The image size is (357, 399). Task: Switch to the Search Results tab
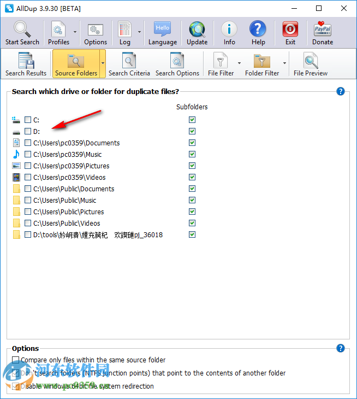pos(26,64)
